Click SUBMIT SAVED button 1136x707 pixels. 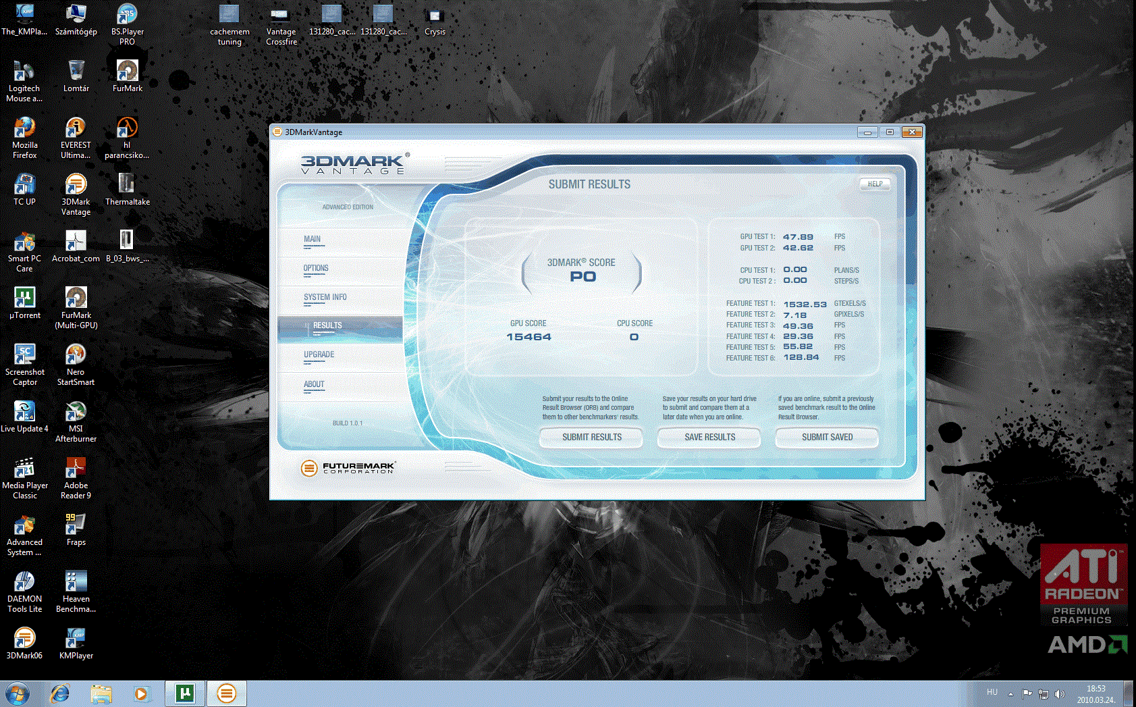(827, 438)
